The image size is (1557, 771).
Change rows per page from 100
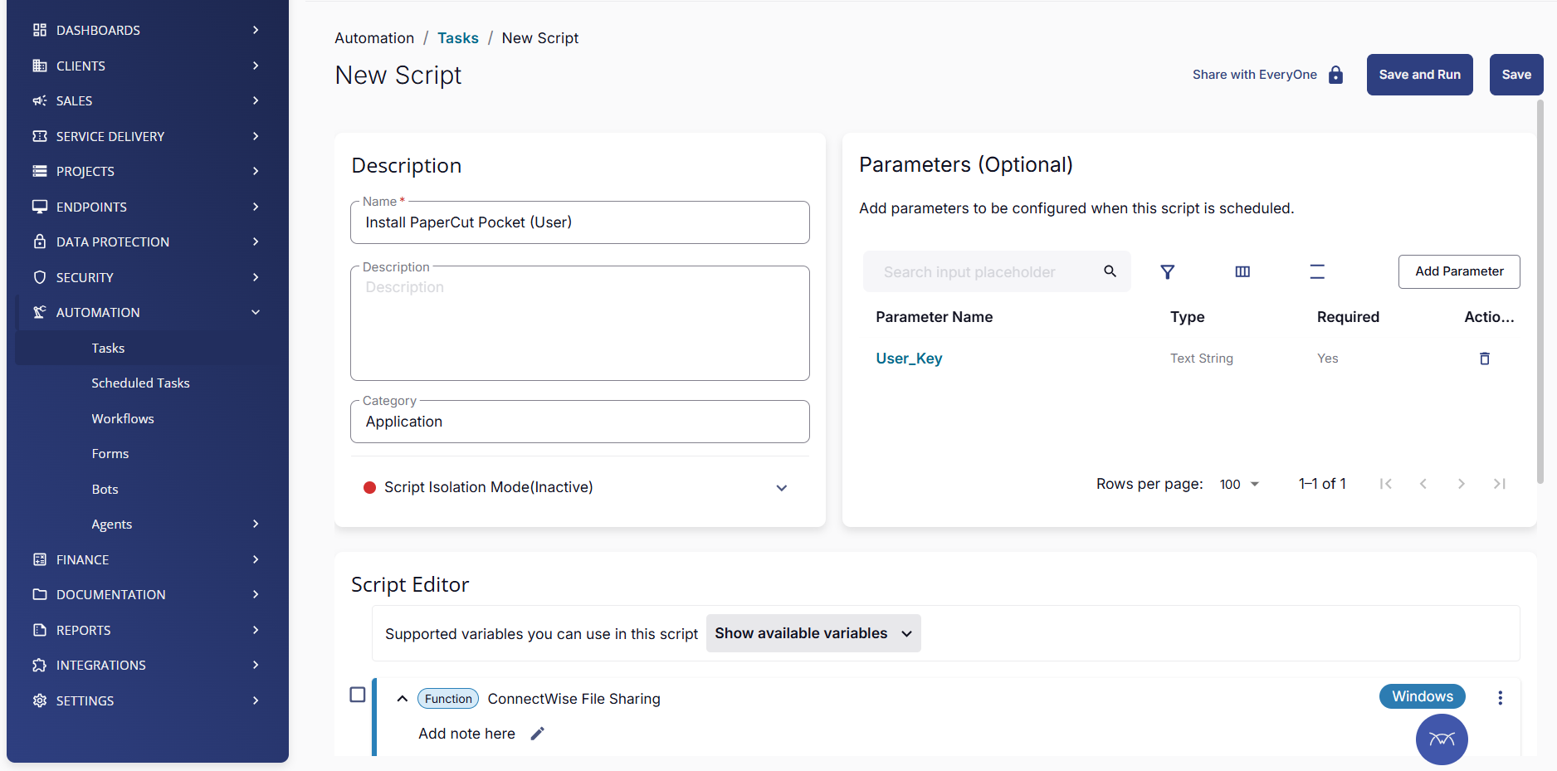click(1240, 484)
